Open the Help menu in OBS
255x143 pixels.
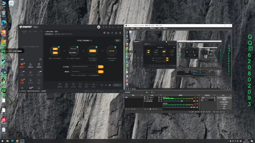pyautogui.click(x=165, y=28)
